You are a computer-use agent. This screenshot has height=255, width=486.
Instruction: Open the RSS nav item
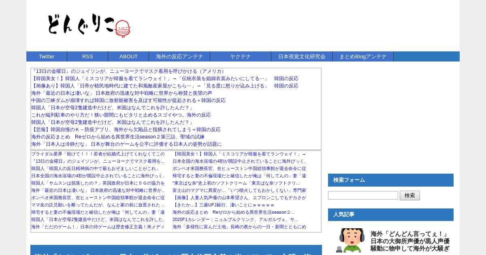click(87, 57)
